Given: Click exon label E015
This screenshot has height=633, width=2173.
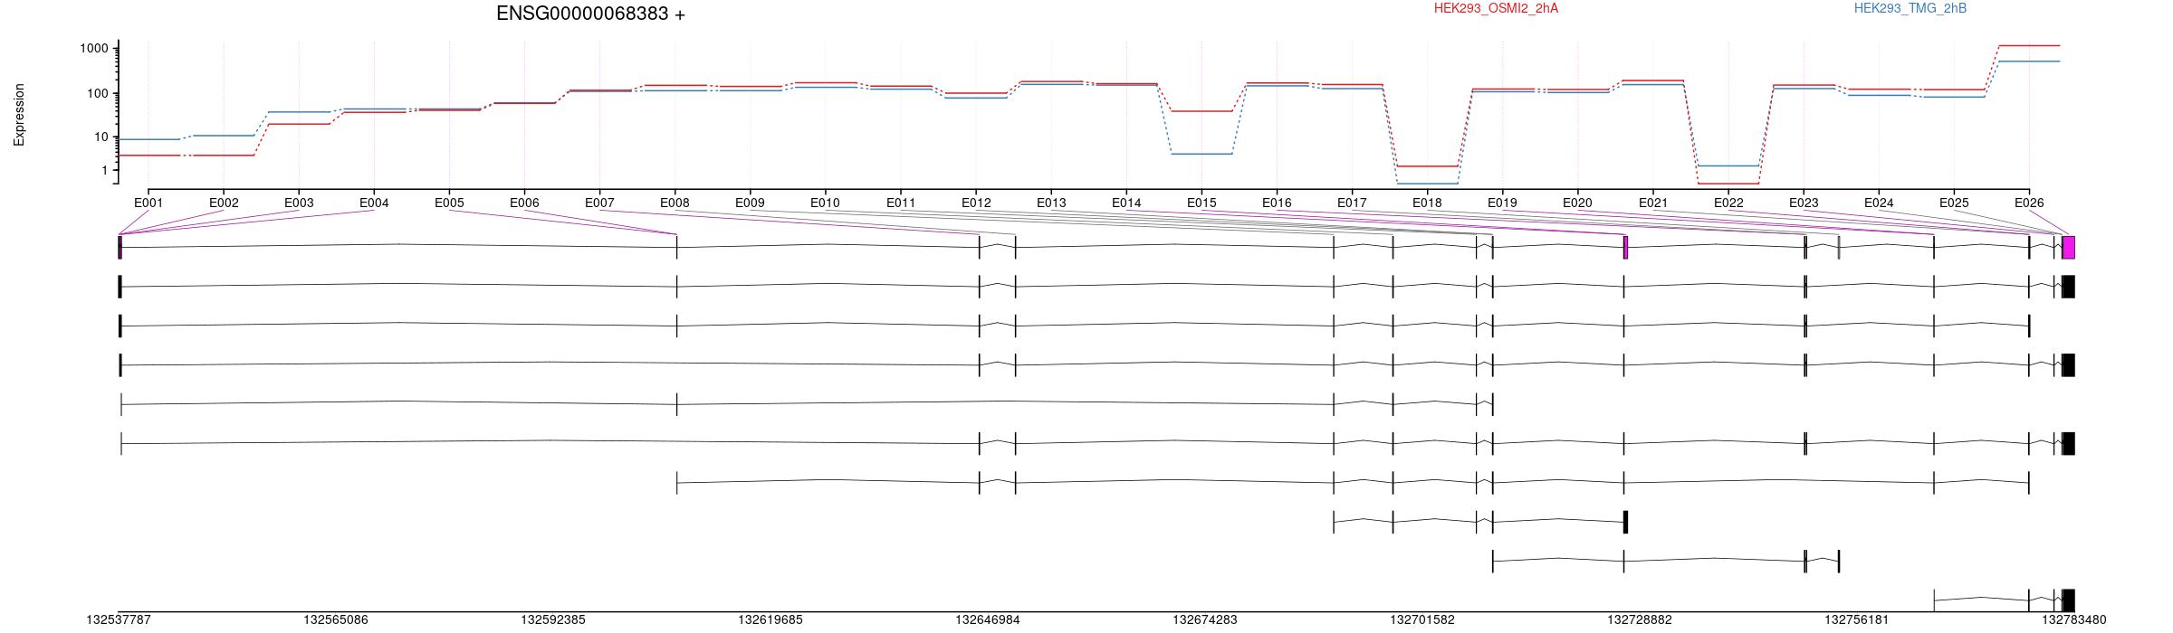Looking at the screenshot, I should pos(1201,203).
